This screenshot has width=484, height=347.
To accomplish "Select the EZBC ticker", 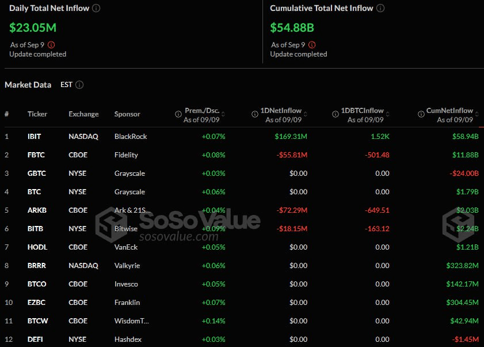I will (x=36, y=303).
